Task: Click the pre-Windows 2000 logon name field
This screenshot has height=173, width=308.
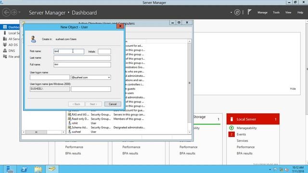Action: pos(91,89)
